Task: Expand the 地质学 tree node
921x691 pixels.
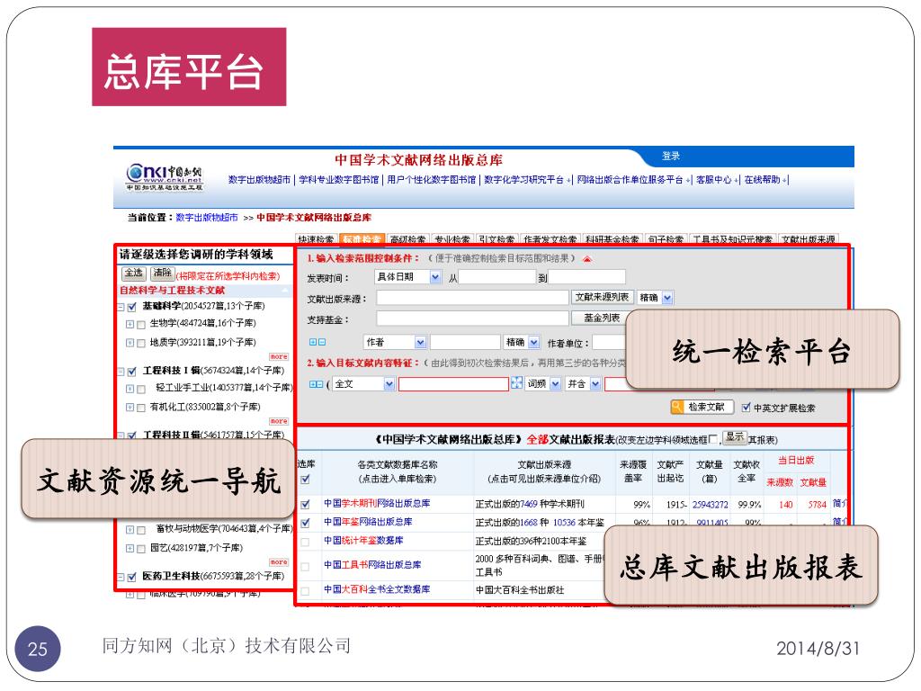Action: [x=130, y=343]
